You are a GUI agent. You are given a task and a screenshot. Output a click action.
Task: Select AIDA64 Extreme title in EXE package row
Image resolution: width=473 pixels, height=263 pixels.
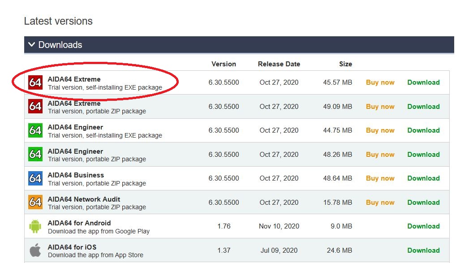coord(74,79)
